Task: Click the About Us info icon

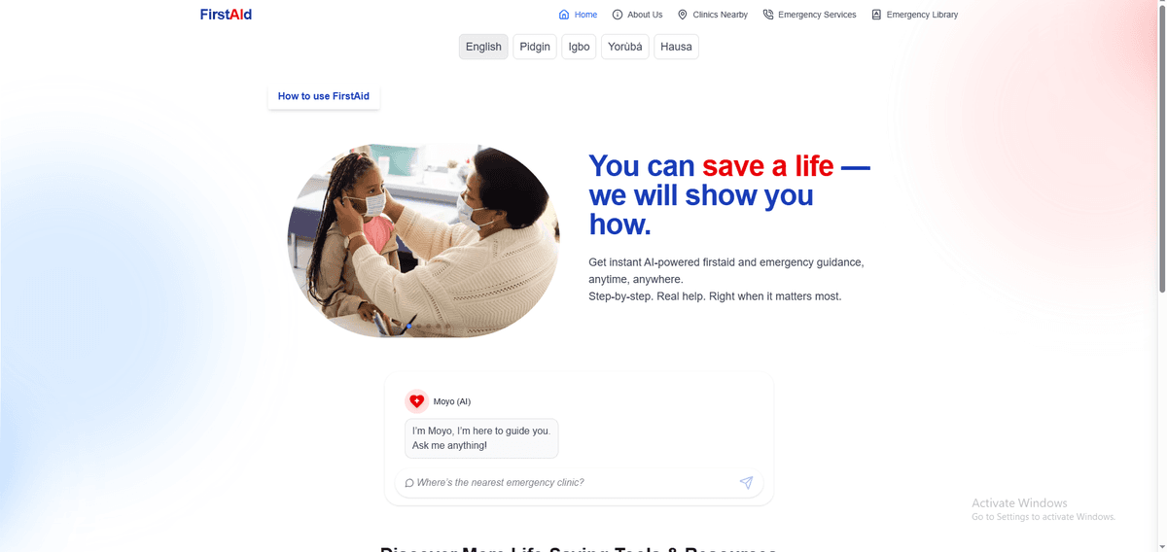Action: 618,15
